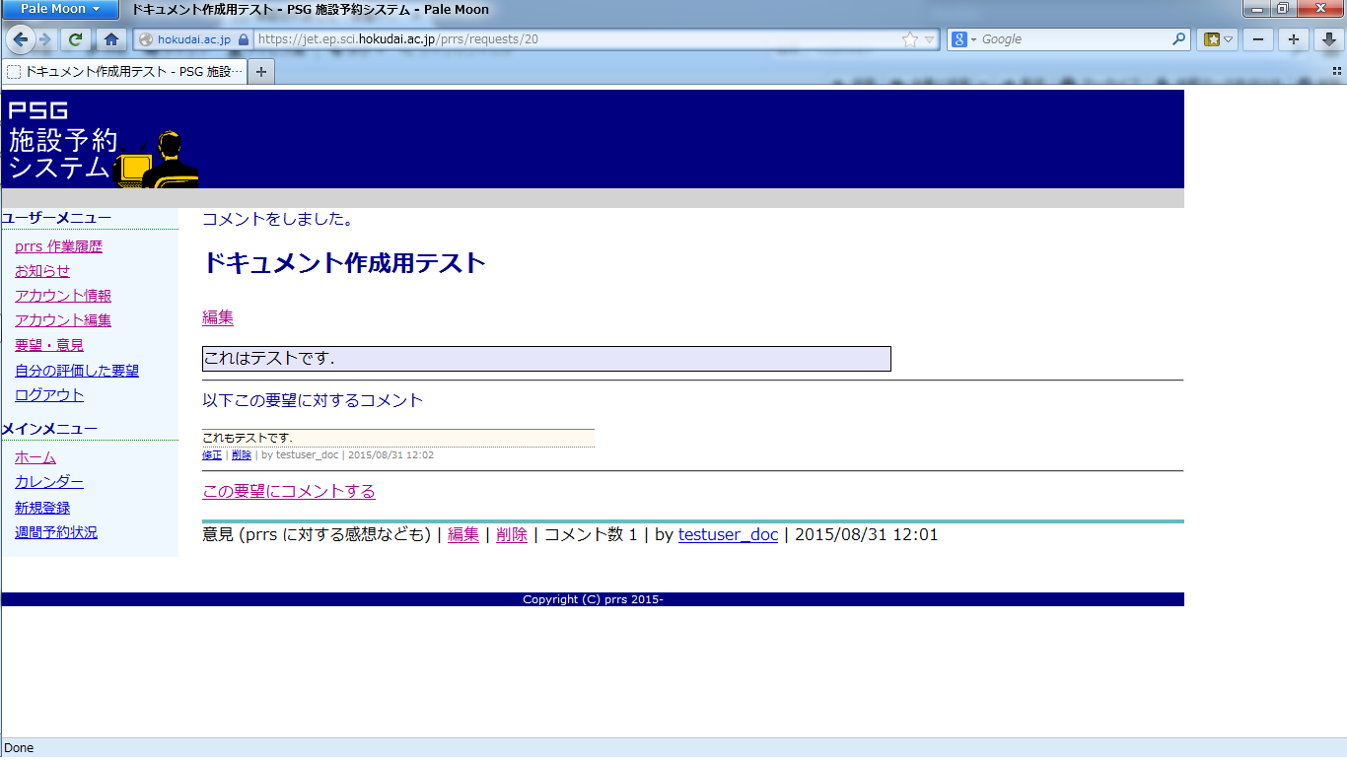Open the カレンダー link

[49, 482]
